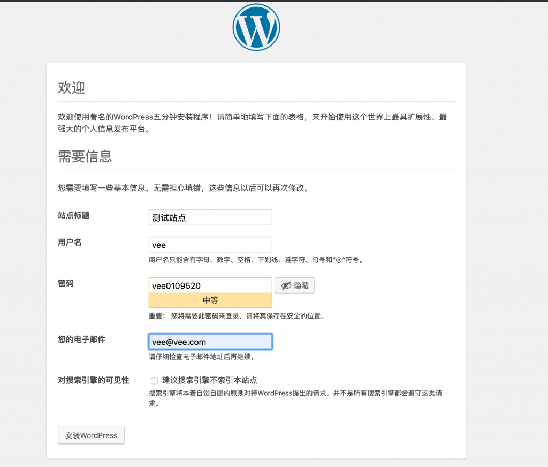Image resolution: width=548 pixels, height=467 pixels.
Task: Click the email field with vee@vee.com
Action: coord(210,342)
